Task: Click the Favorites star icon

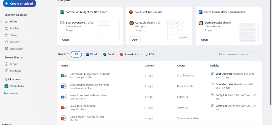Action: [7, 42]
